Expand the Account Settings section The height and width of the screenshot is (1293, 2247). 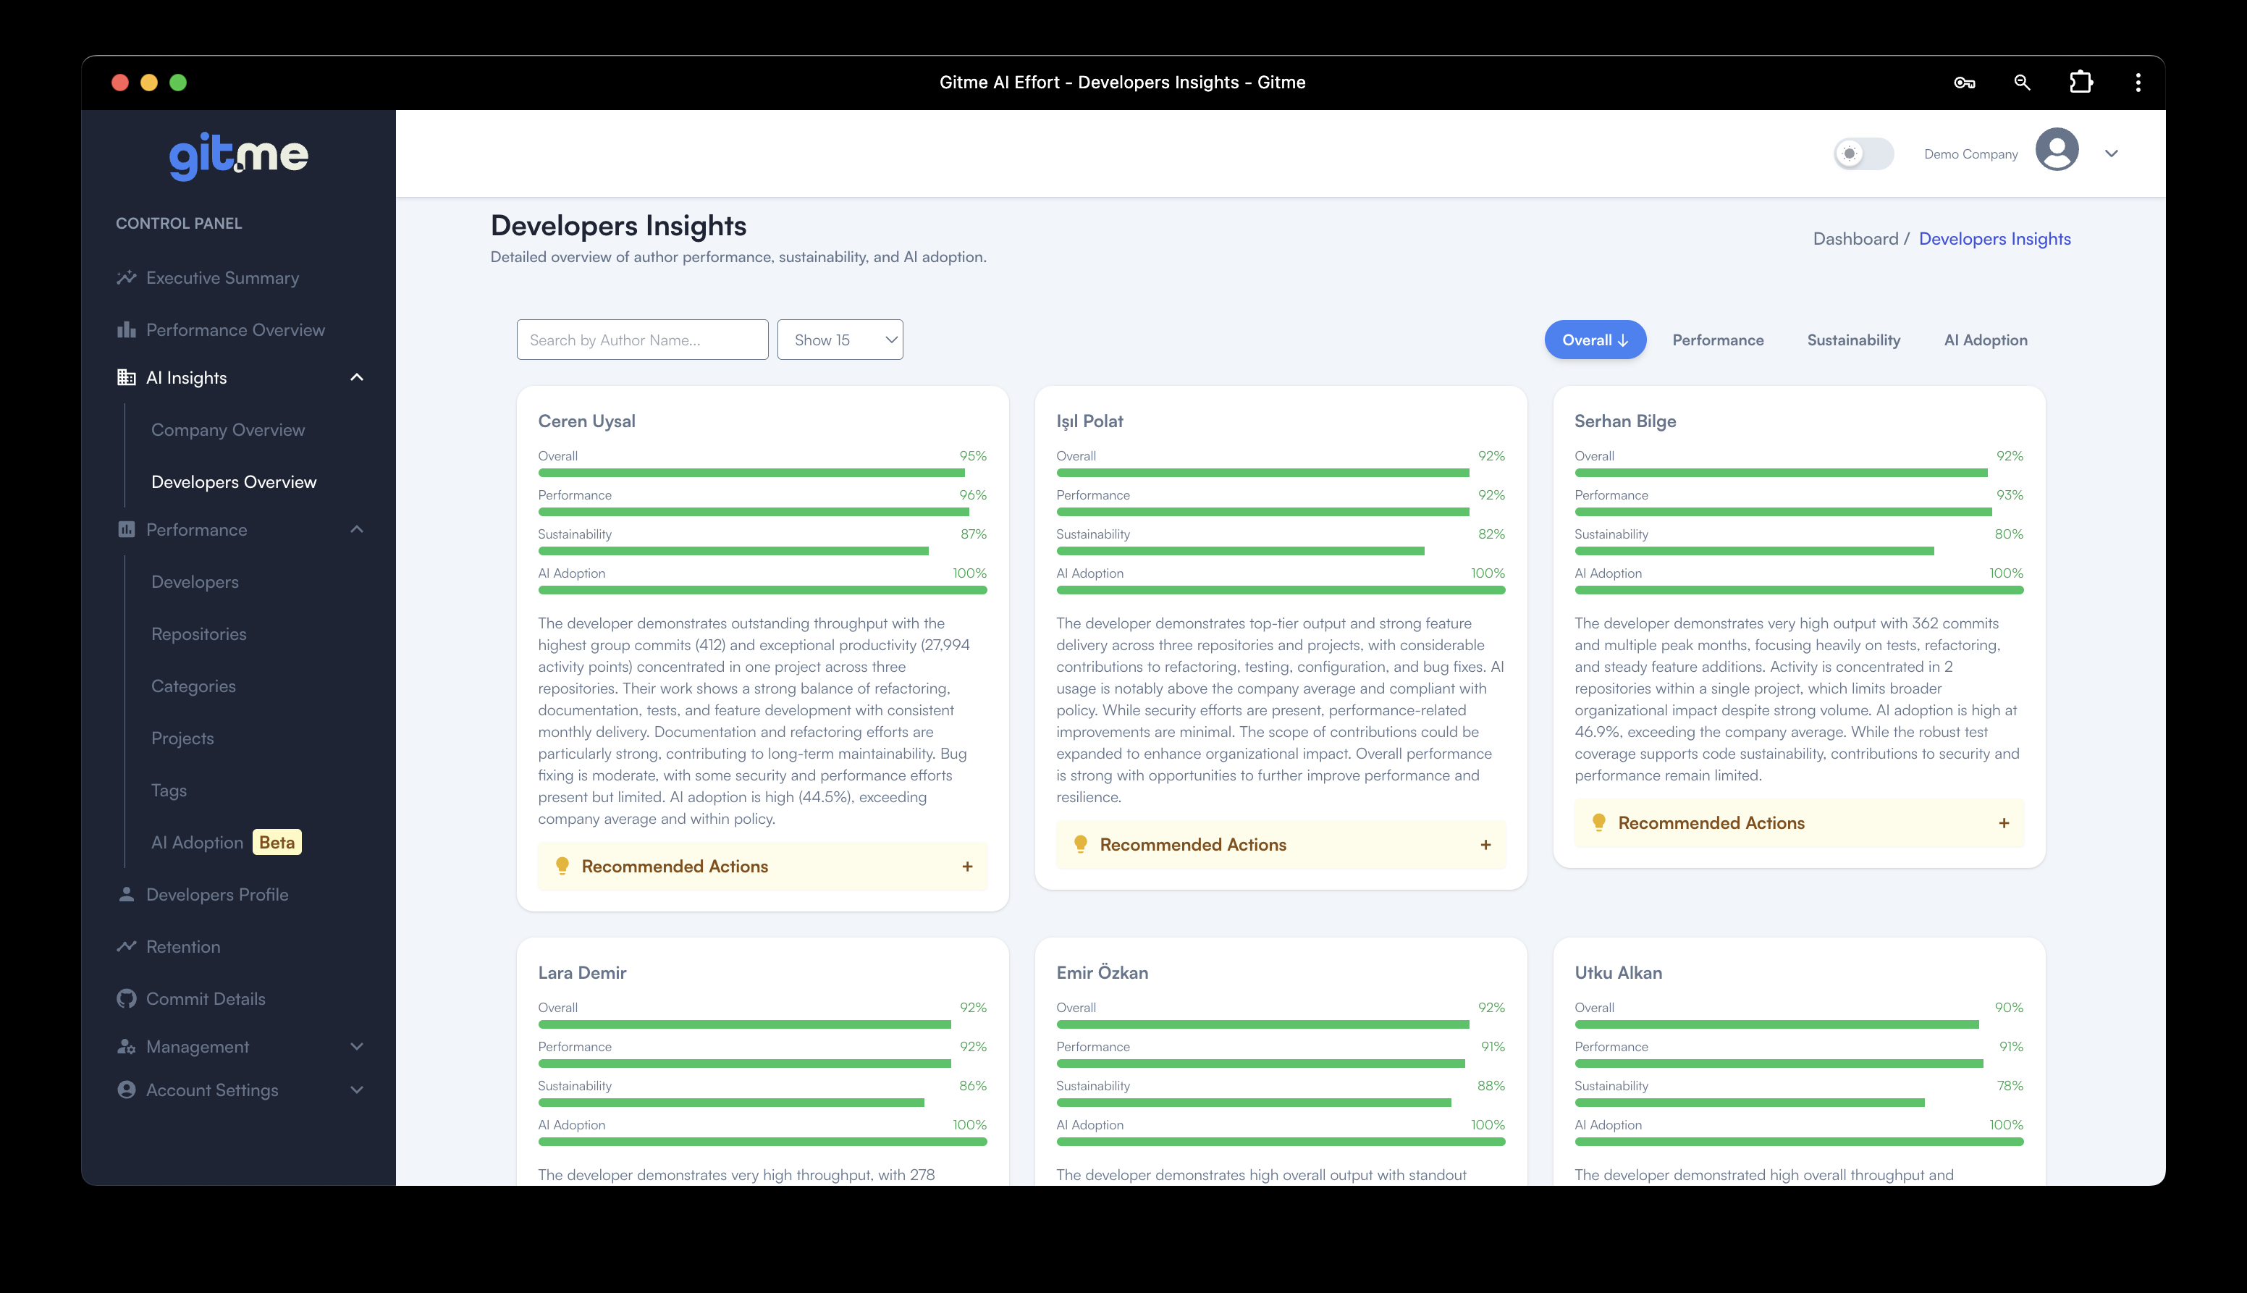[358, 1090]
